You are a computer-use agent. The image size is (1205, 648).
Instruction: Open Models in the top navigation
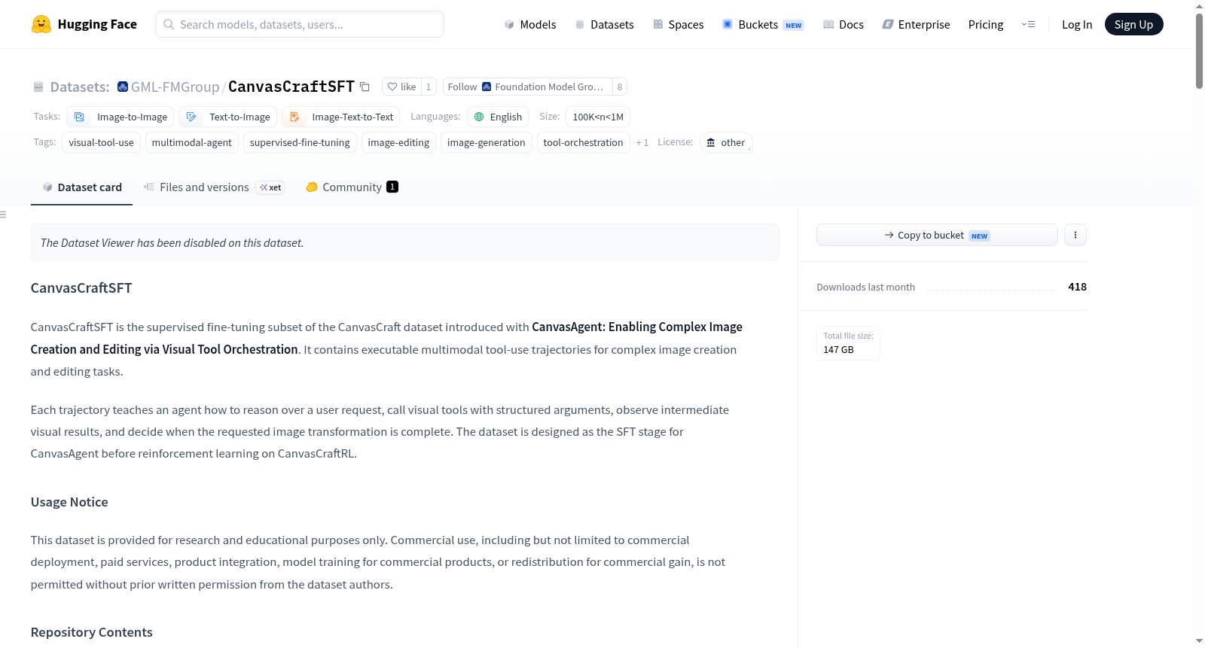530,24
